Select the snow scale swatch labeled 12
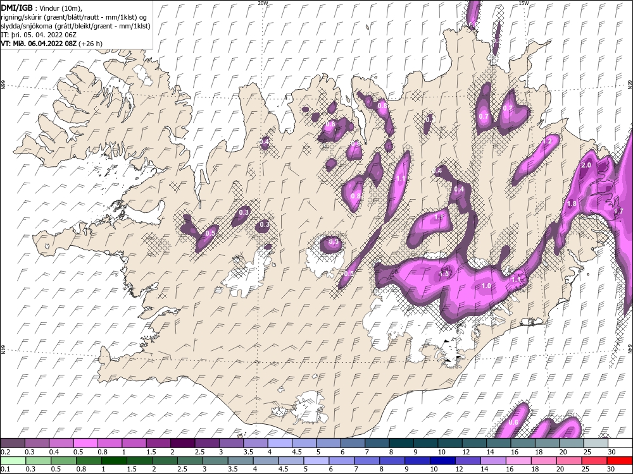Screen dimensions: 633x474 tap(475, 444)
